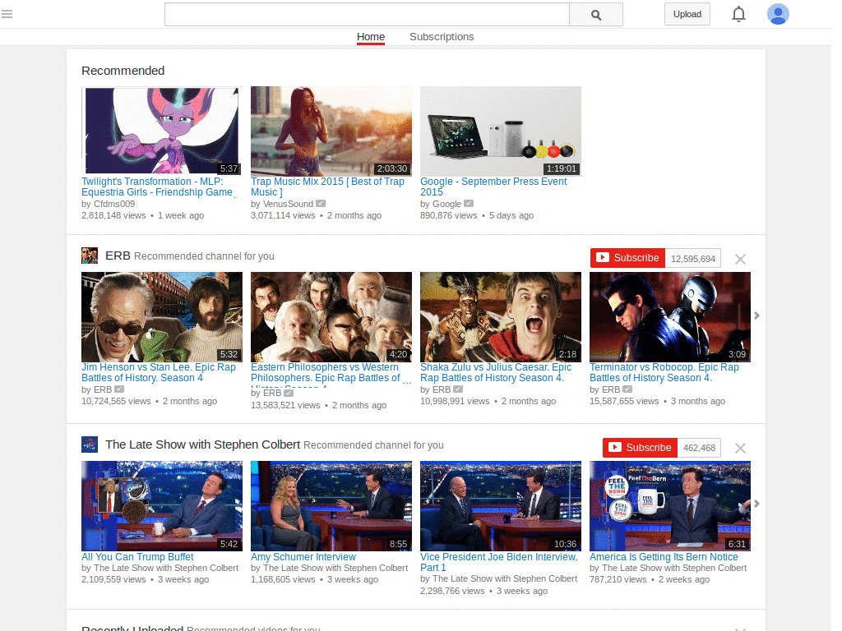The image size is (842, 631).
Task: Click America Is Getting Its Bern Notice
Action: coord(664,557)
